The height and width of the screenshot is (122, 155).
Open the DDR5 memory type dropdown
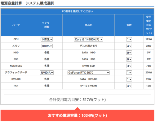[47, 46]
